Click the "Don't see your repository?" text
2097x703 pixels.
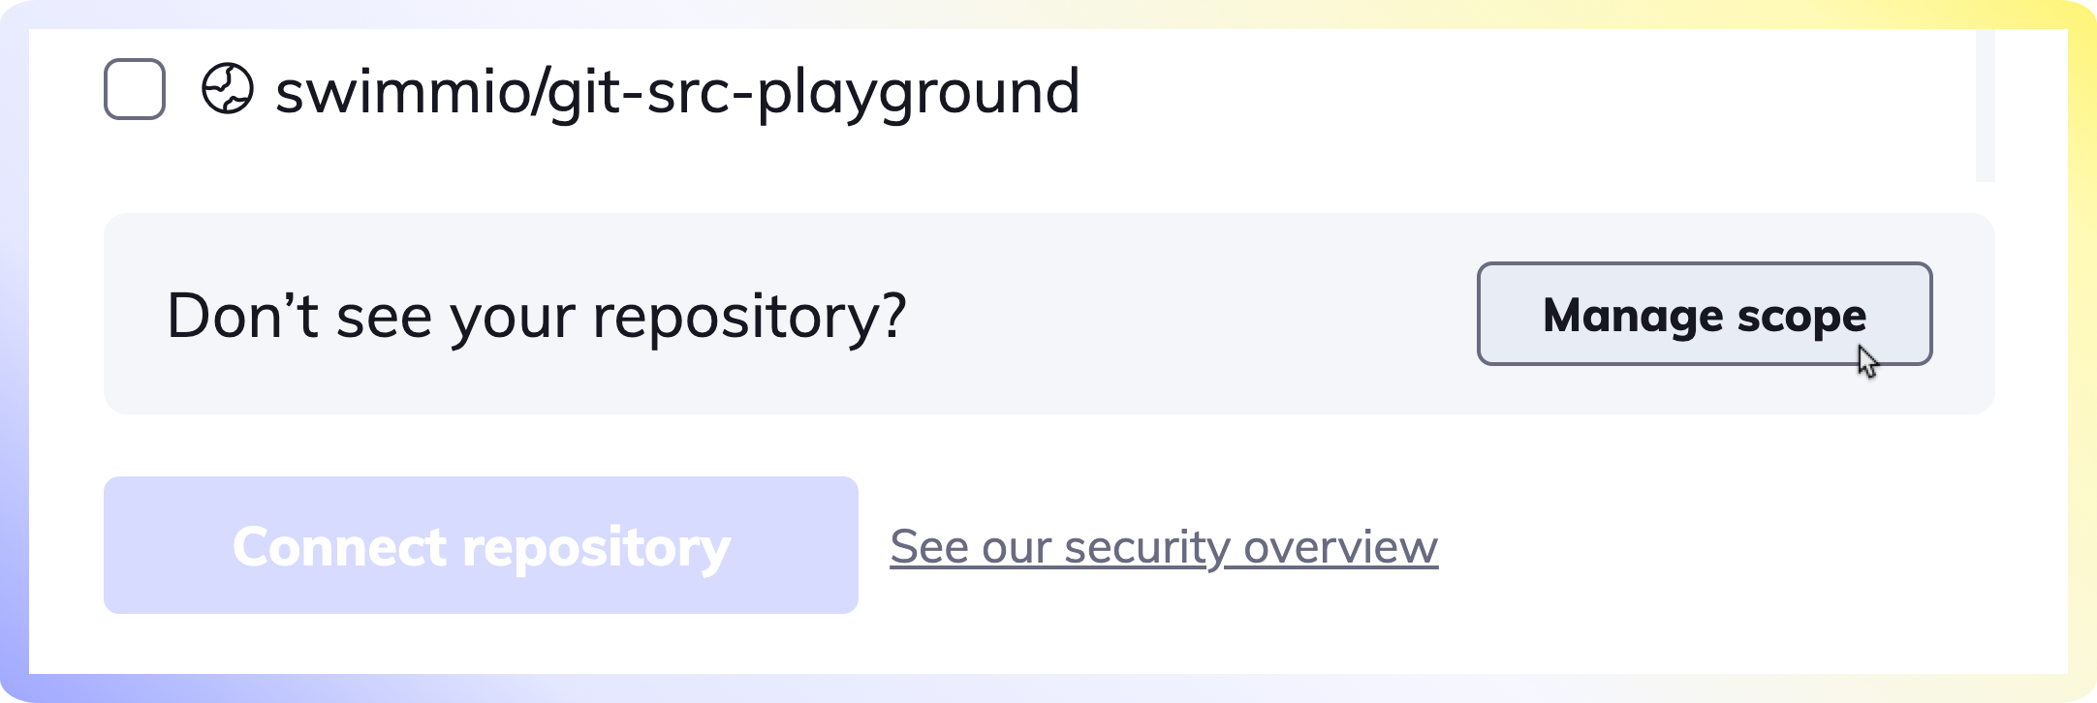click(x=537, y=317)
